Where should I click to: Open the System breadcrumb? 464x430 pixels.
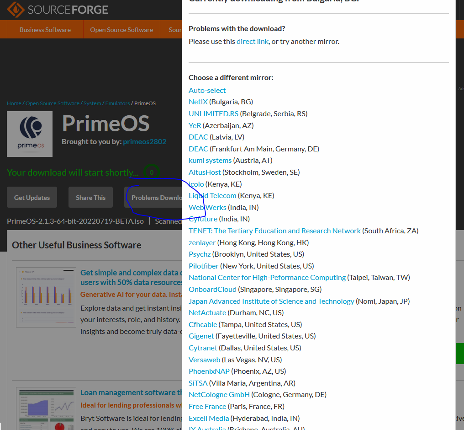pos(92,103)
